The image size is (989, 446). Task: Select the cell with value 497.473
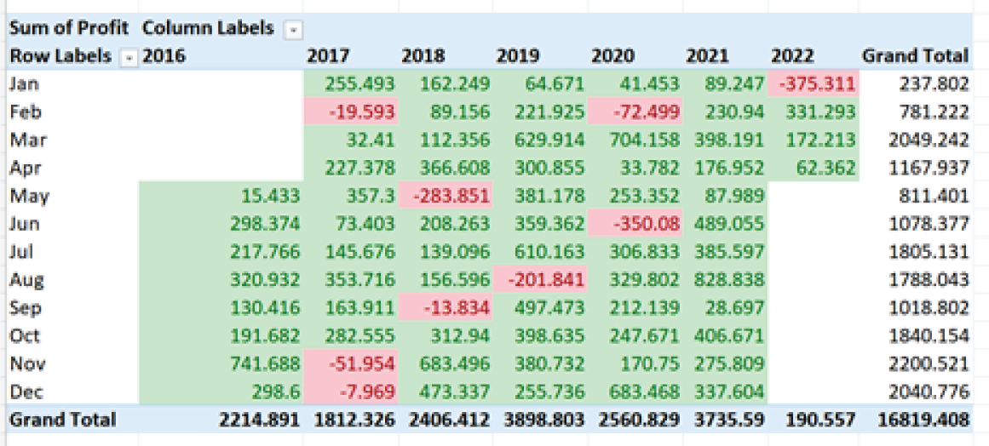click(x=541, y=307)
